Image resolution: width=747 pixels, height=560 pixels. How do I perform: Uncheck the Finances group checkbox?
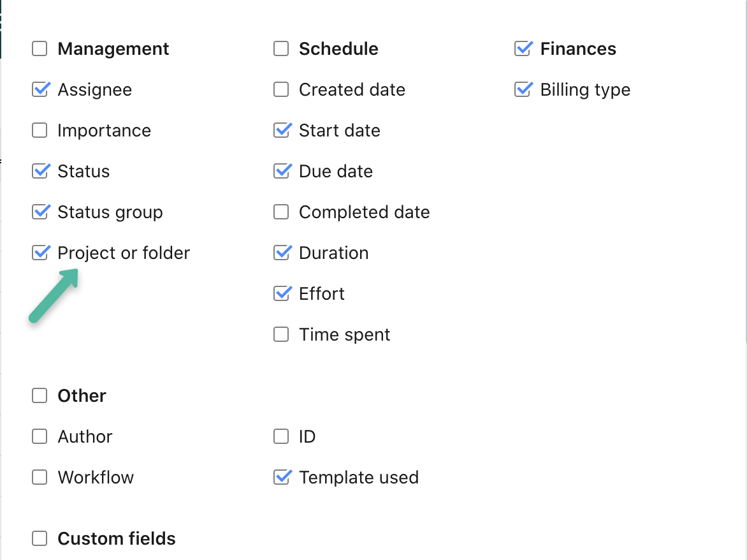click(523, 49)
